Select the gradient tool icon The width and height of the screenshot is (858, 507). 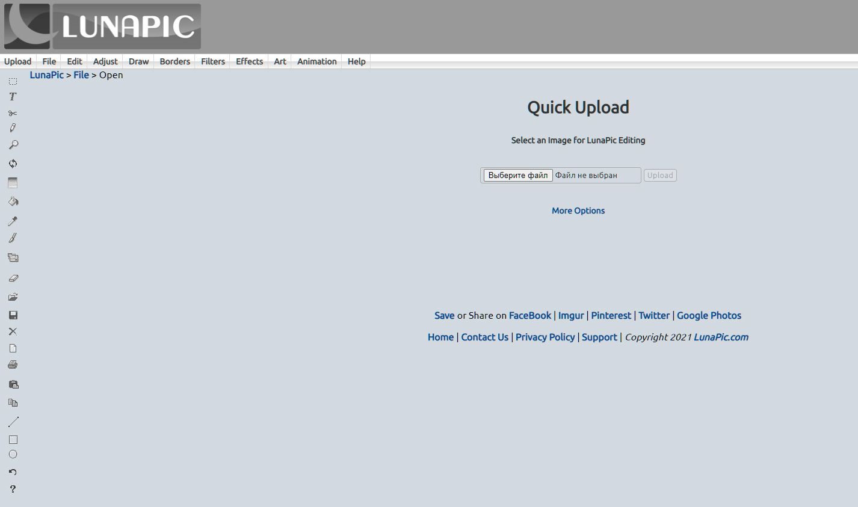13,183
